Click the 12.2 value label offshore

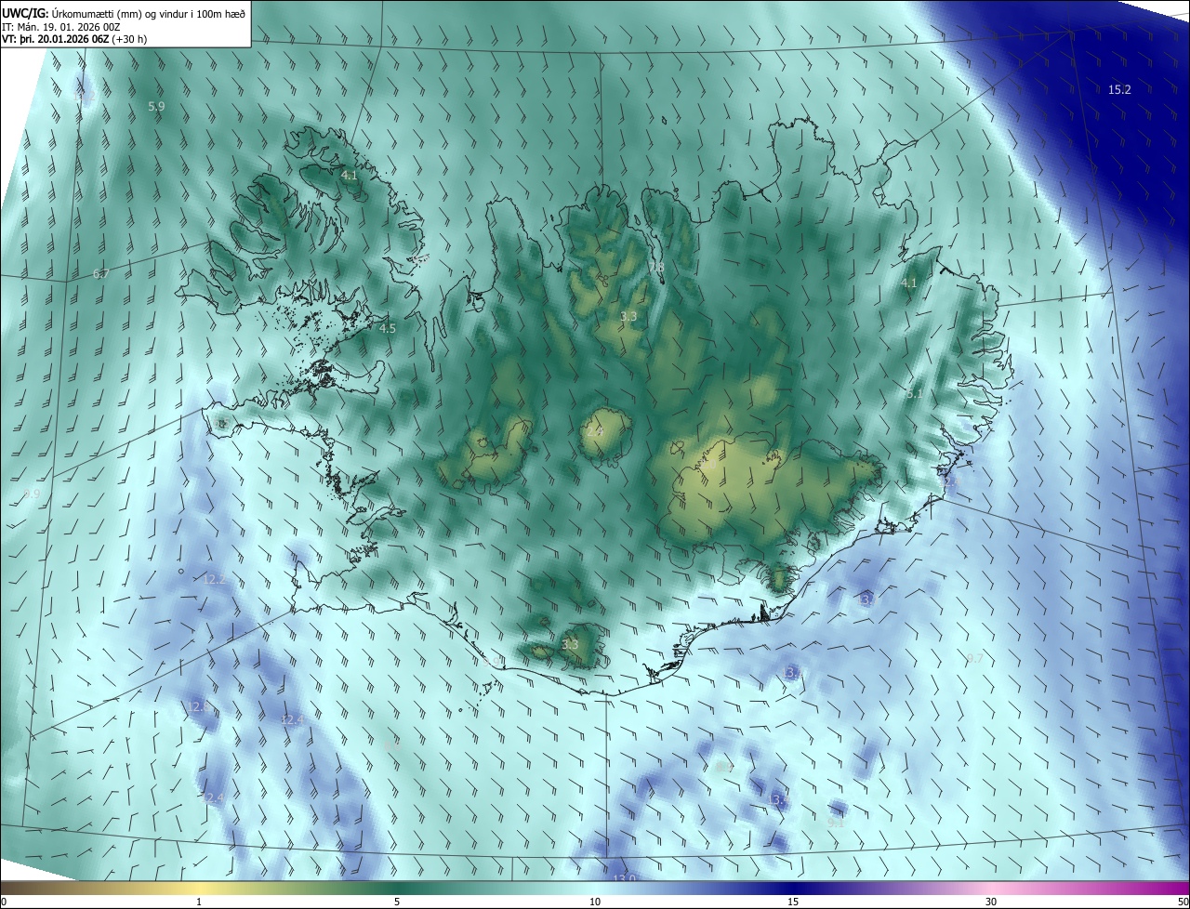coord(214,579)
